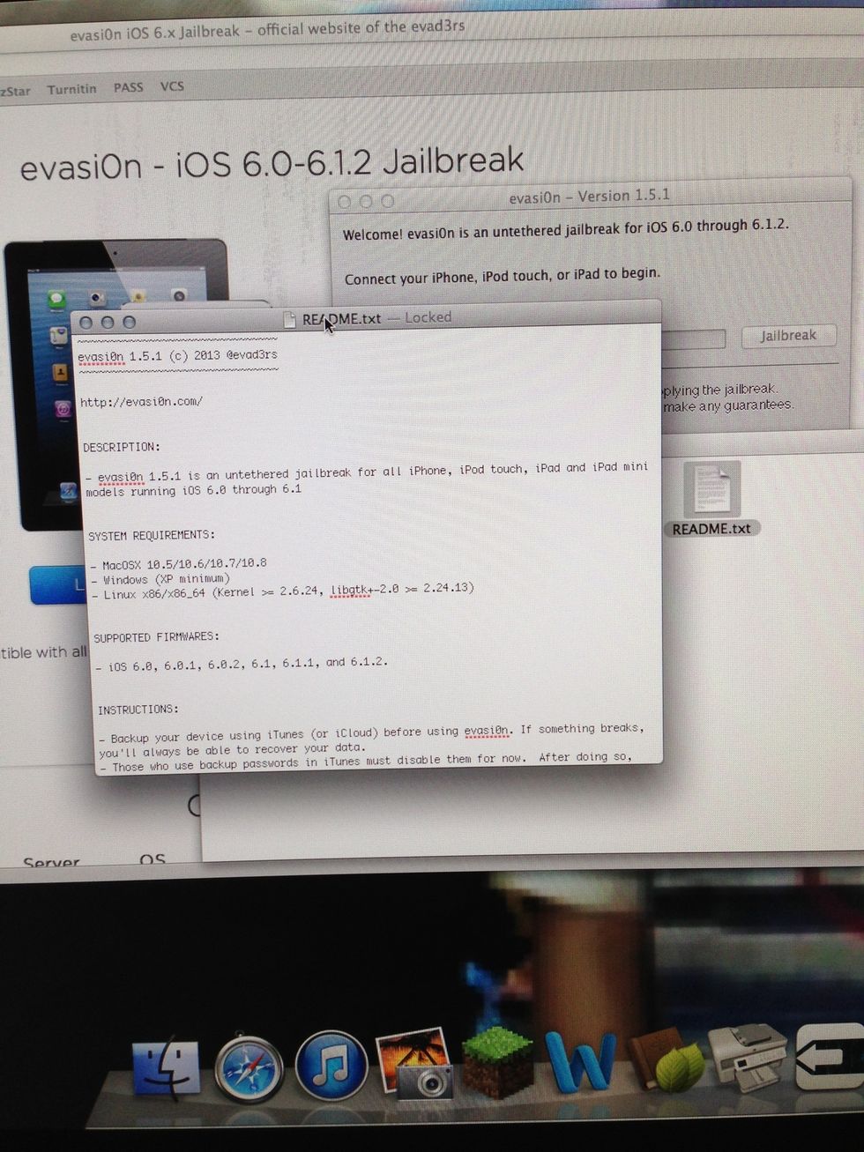Zoom the README.txt window
864x1152 pixels.
(x=129, y=323)
